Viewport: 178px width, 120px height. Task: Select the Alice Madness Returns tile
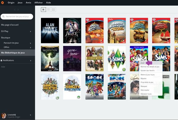(x=72, y=31)
